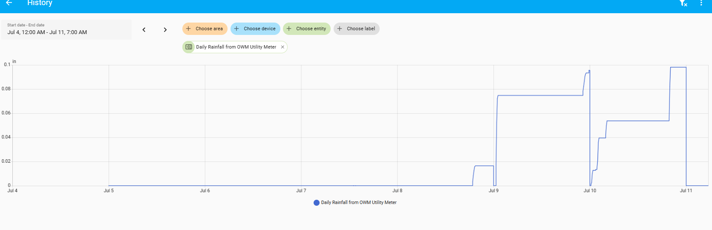The height and width of the screenshot is (230, 712).
Task: Click the Choose device plus icon
Action: pos(236,29)
